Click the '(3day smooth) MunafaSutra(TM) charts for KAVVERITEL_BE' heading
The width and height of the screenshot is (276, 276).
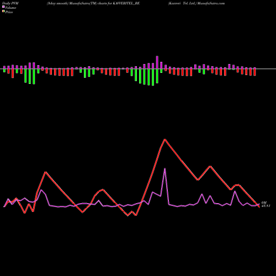pyautogui.click(x=93, y=3)
